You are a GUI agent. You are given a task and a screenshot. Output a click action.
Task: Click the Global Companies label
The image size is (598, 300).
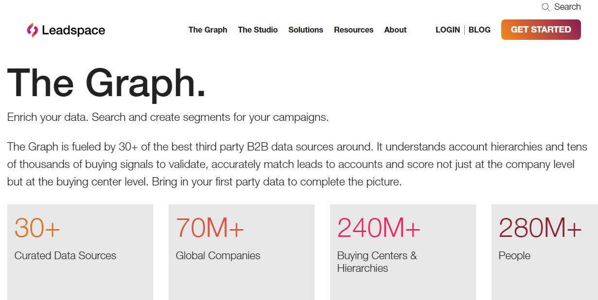coord(218,255)
